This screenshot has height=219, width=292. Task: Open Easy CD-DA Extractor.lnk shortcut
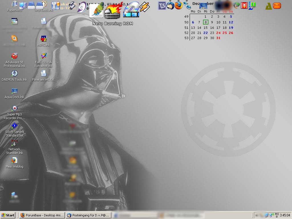43,60
